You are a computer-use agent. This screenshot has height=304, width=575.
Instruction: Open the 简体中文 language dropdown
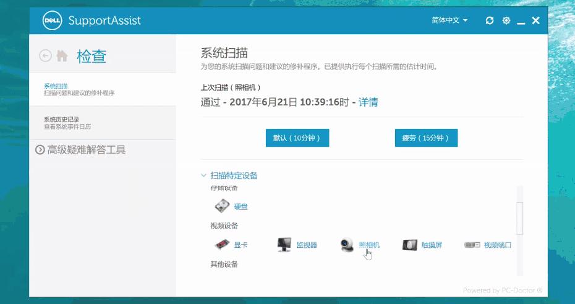[449, 20]
